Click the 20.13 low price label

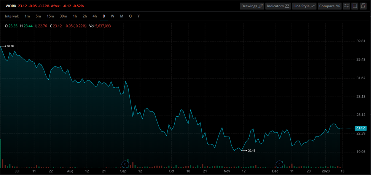252,150
